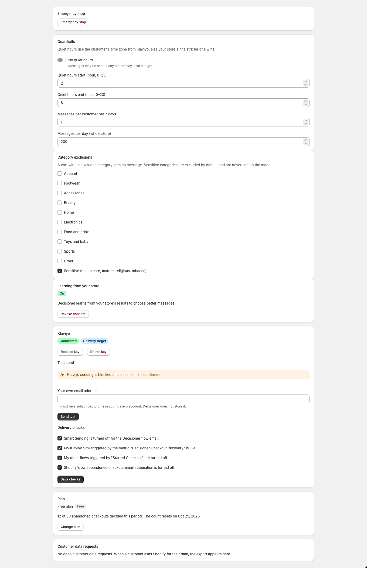This screenshot has width=367, height=568.
Task: Click the Delivery target badge
Action: click(95, 341)
